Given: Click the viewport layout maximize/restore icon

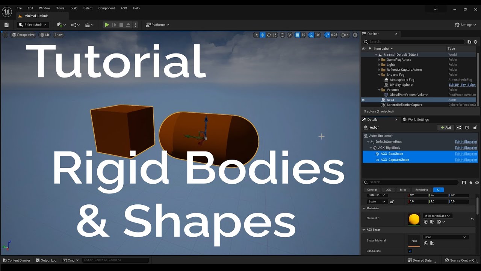Looking at the screenshot, I should [x=355, y=35].
